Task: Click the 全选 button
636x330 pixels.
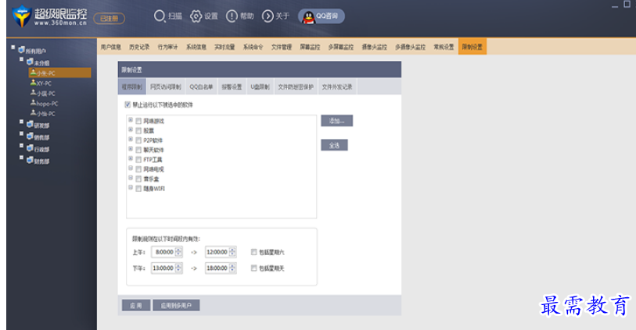Action: pos(334,145)
